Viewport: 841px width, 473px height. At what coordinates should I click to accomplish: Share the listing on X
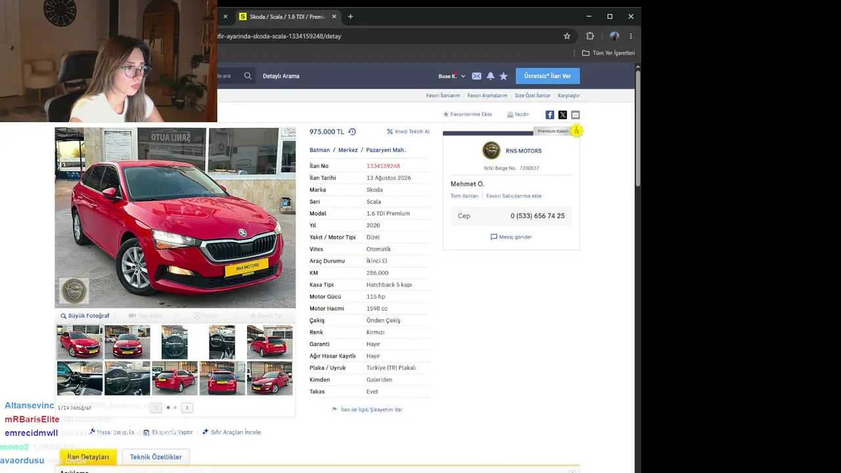562,115
